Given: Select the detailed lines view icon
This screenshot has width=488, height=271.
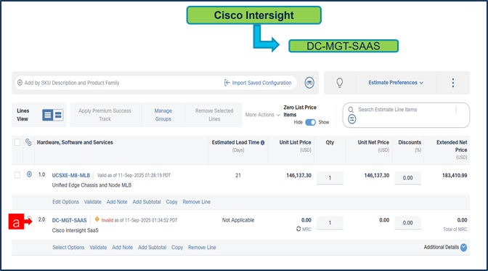Looking at the screenshot, I should (48, 115).
